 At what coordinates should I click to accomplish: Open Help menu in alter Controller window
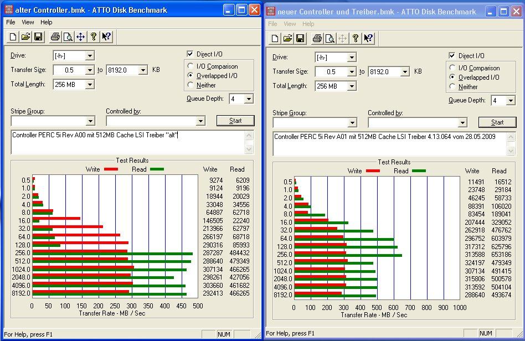tap(46, 22)
